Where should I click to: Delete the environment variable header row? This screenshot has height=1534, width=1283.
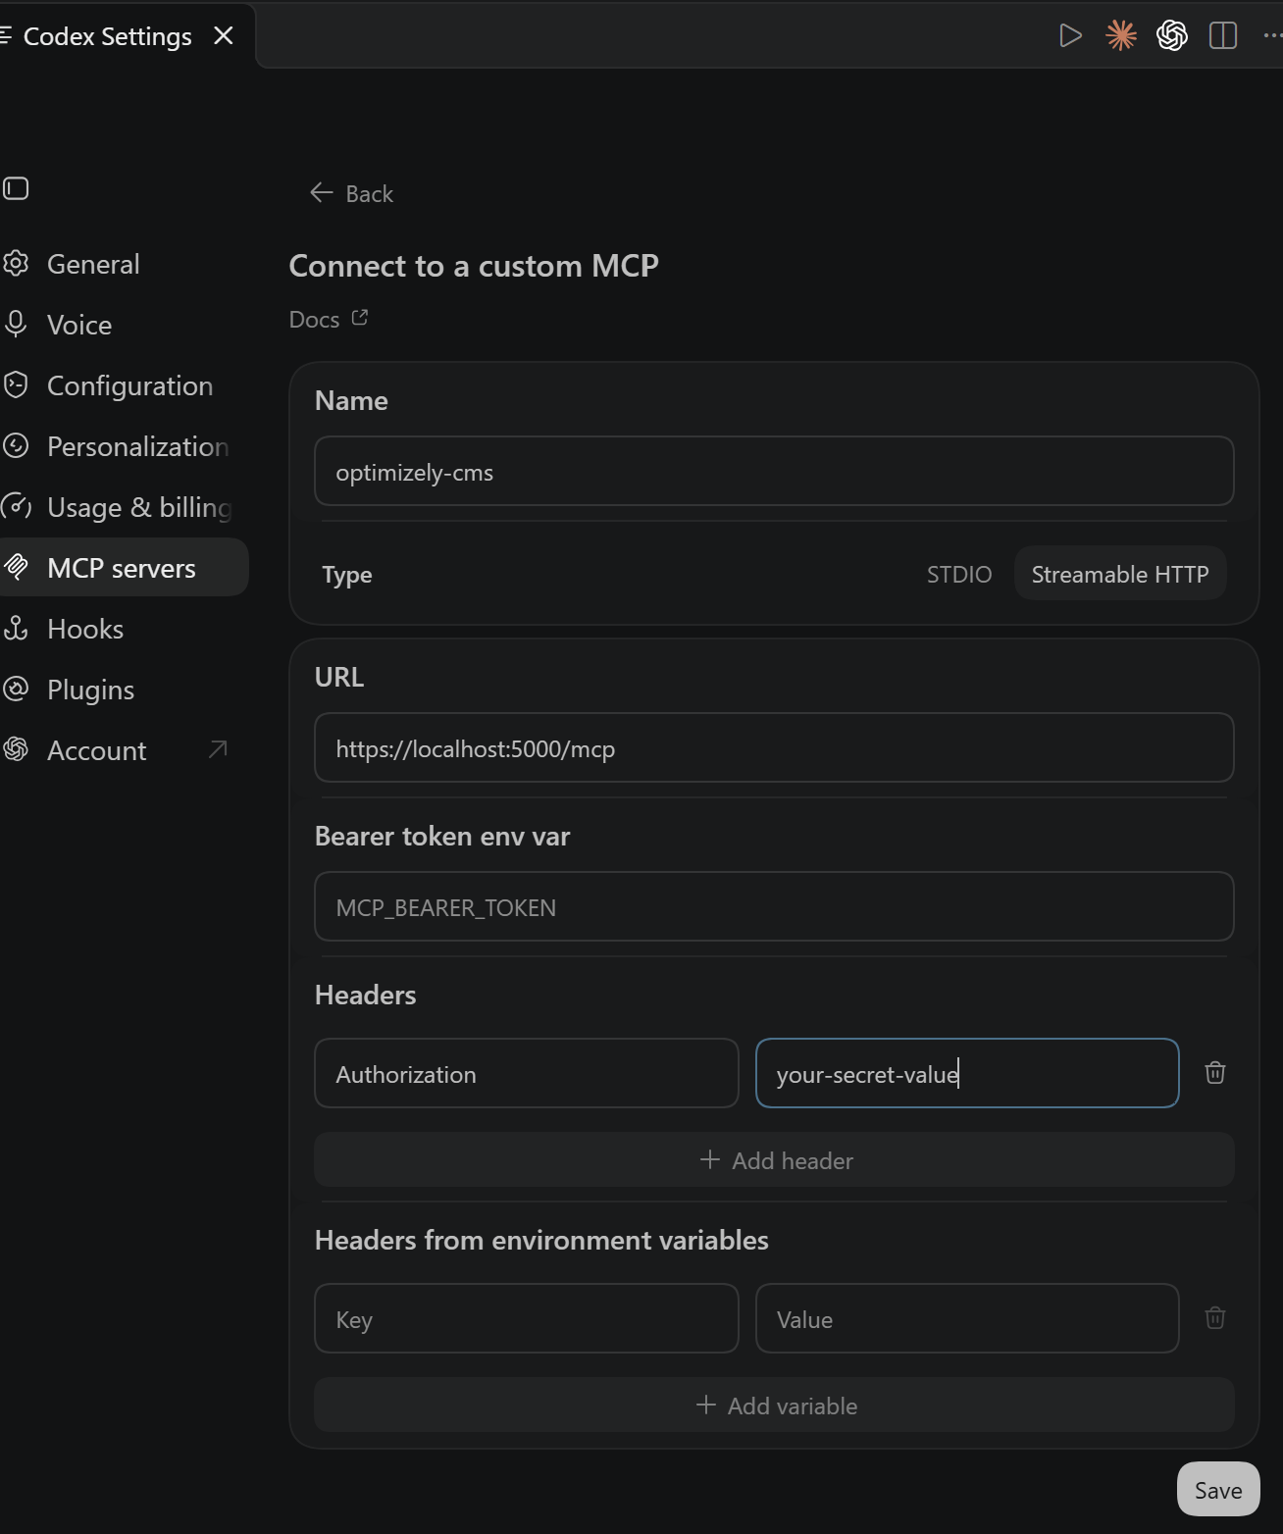point(1215,1318)
